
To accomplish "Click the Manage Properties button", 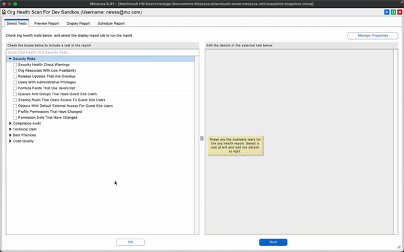I will click(x=372, y=36).
